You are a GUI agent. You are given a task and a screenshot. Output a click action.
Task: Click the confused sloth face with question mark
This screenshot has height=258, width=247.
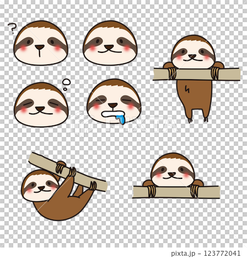pos(41,43)
